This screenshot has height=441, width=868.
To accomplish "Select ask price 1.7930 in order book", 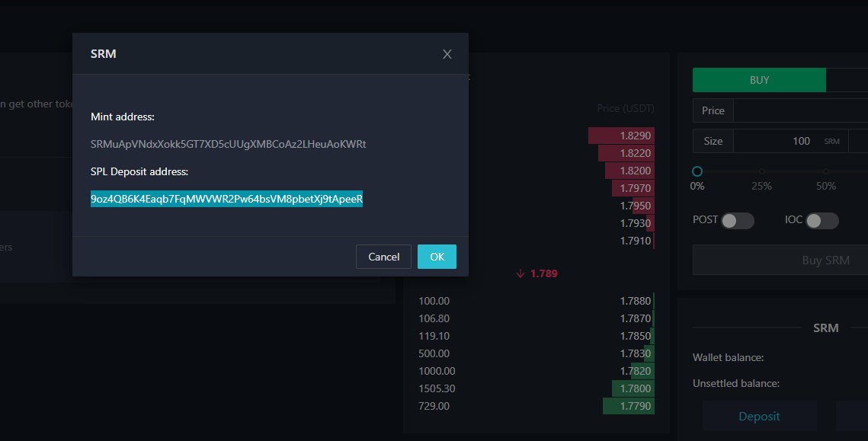I will 636,223.
